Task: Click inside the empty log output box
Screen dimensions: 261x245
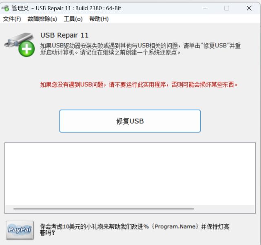Action: pos(130,174)
